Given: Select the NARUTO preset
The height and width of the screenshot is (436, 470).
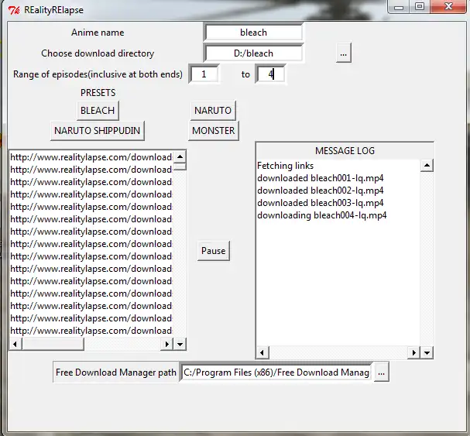Looking at the screenshot, I should [x=213, y=110].
